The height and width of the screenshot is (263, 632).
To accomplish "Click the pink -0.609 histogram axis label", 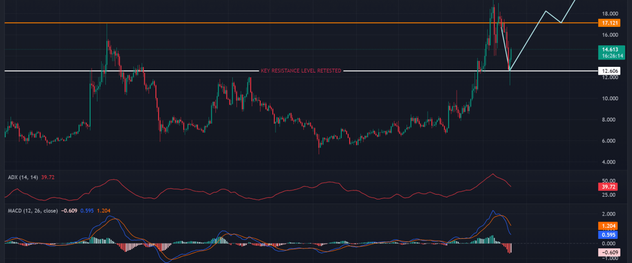I will pyautogui.click(x=610, y=251).
